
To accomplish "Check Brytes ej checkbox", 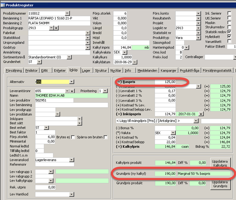I will coord(73,137).
